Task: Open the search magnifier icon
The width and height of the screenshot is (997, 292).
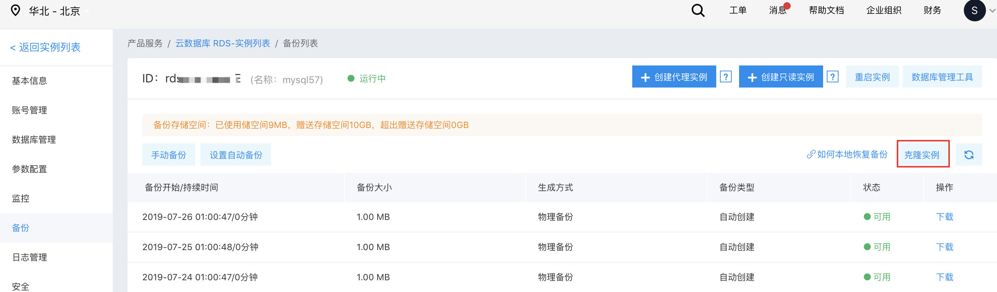Action: (698, 10)
